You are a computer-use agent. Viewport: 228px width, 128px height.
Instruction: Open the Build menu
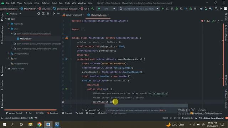click(54, 3)
